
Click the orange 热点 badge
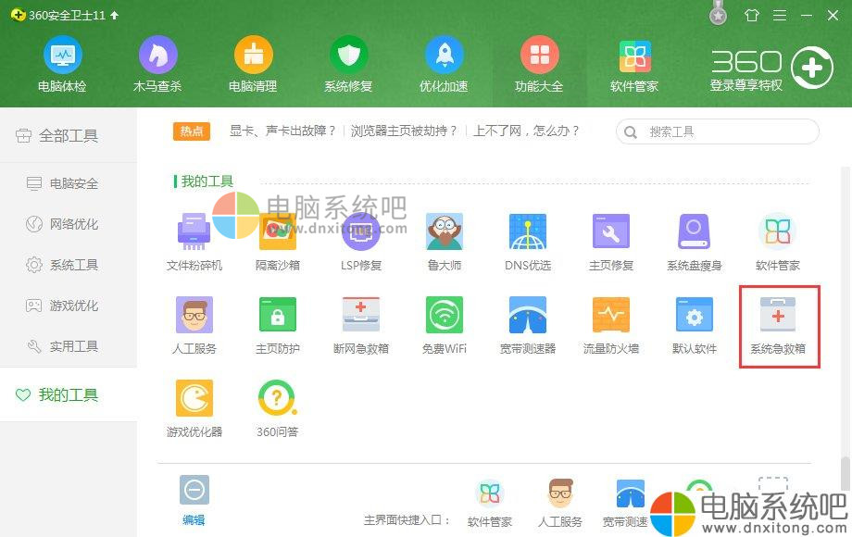point(192,131)
